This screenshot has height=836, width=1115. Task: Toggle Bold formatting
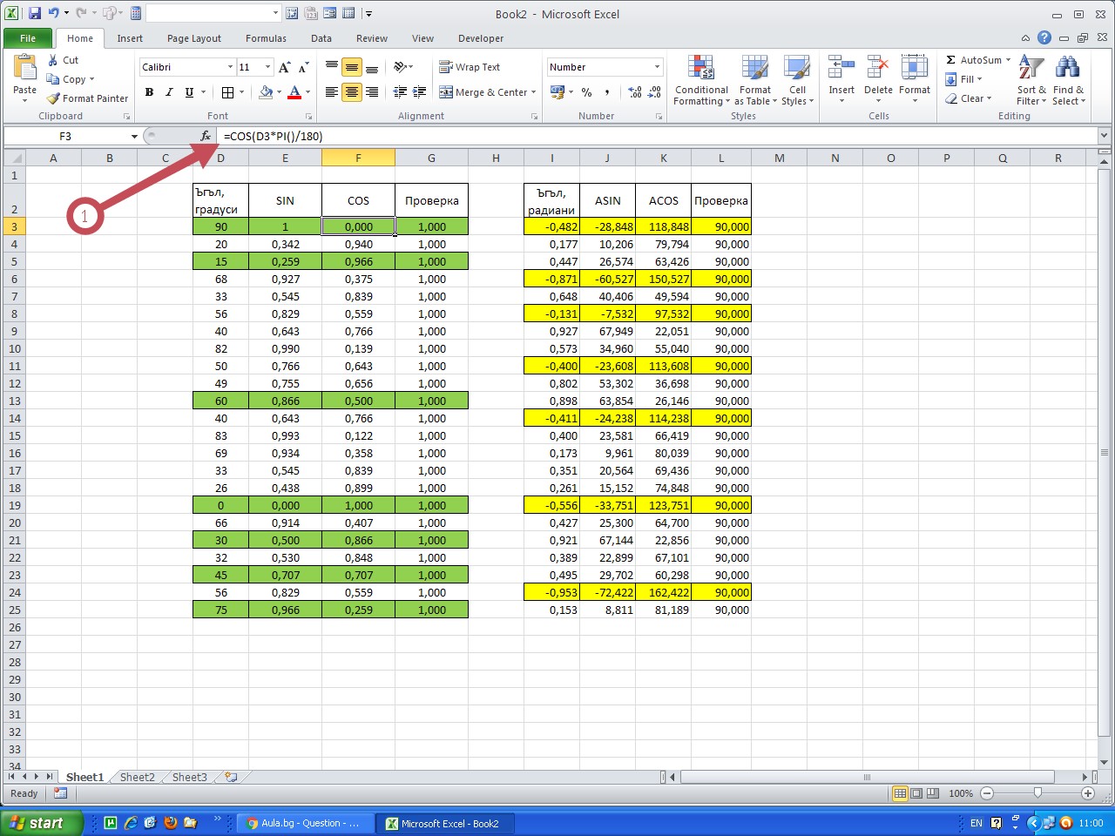click(149, 92)
